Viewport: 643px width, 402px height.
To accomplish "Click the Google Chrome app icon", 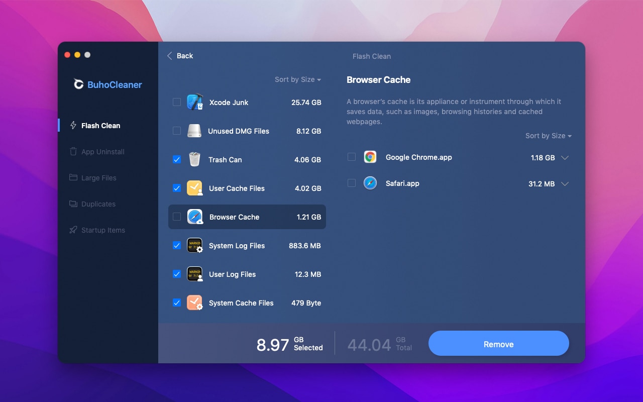I will coord(370,157).
